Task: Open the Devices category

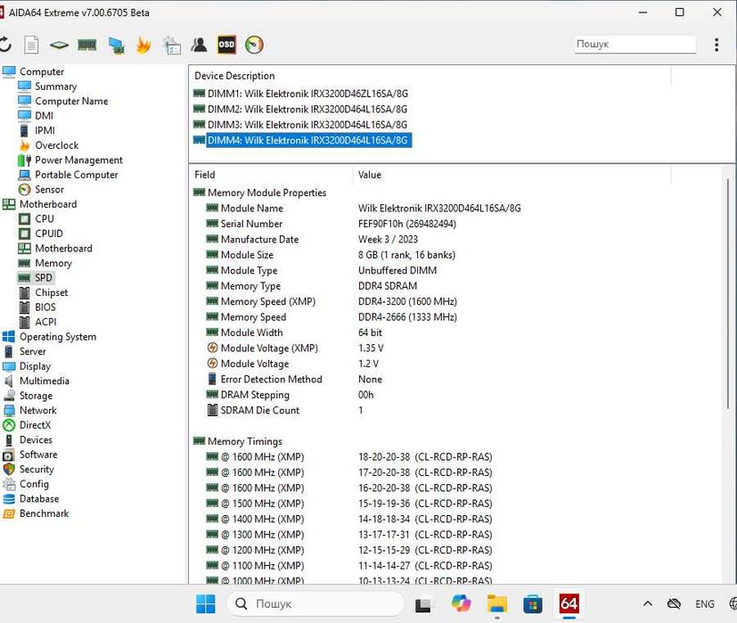Action: (36, 440)
